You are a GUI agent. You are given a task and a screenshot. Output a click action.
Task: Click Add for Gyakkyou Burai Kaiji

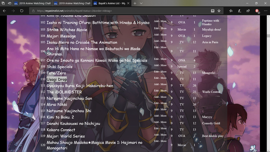coord(156,84)
